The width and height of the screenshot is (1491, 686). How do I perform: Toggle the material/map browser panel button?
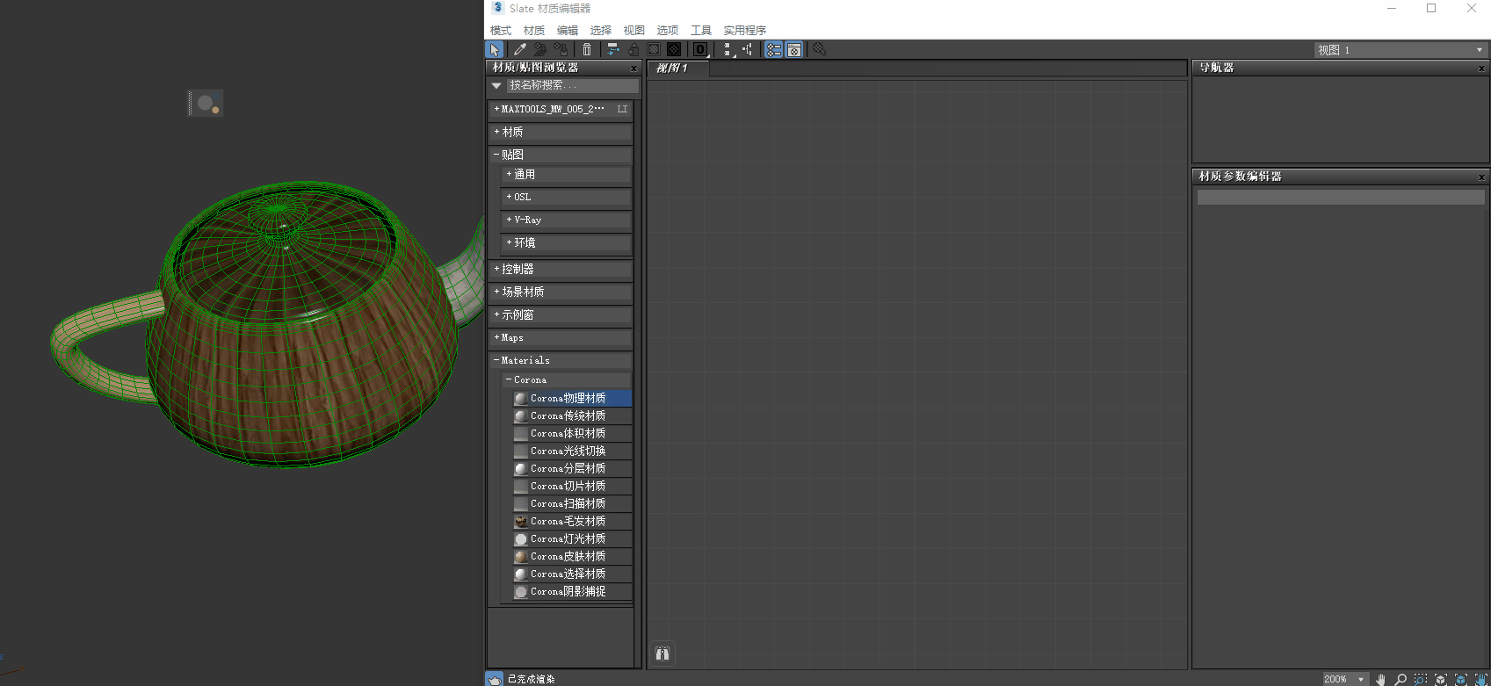pos(773,50)
